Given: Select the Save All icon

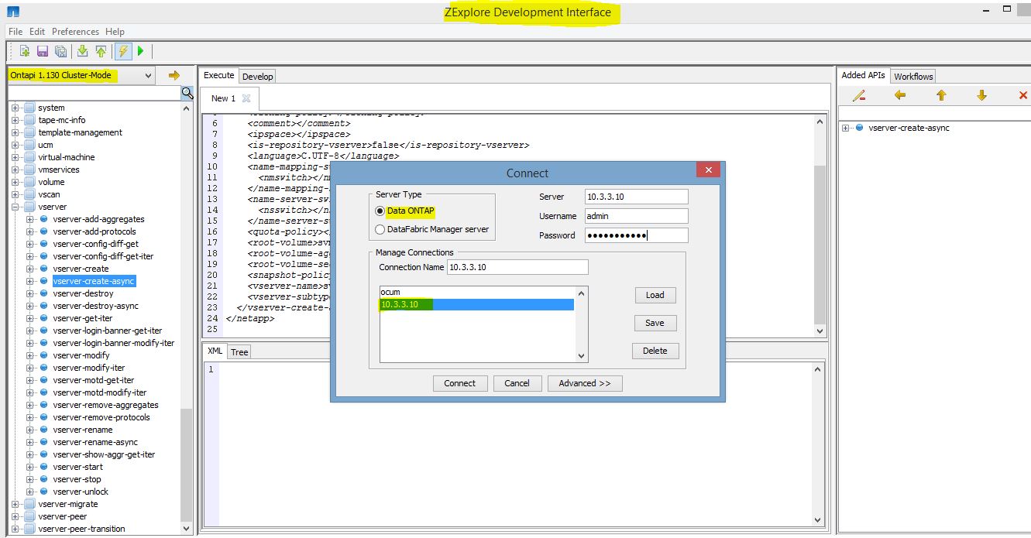Looking at the screenshot, I should (x=60, y=50).
